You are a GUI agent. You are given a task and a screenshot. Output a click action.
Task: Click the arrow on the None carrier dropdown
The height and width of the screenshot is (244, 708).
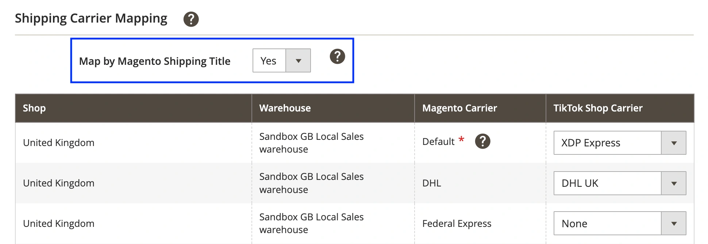(673, 223)
